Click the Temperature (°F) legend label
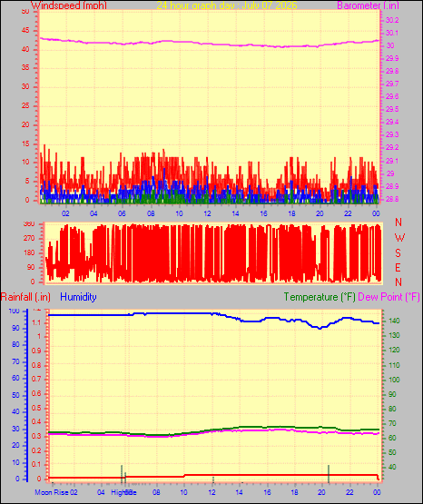This screenshot has height=504, width=423. click(x=320, y=297)
